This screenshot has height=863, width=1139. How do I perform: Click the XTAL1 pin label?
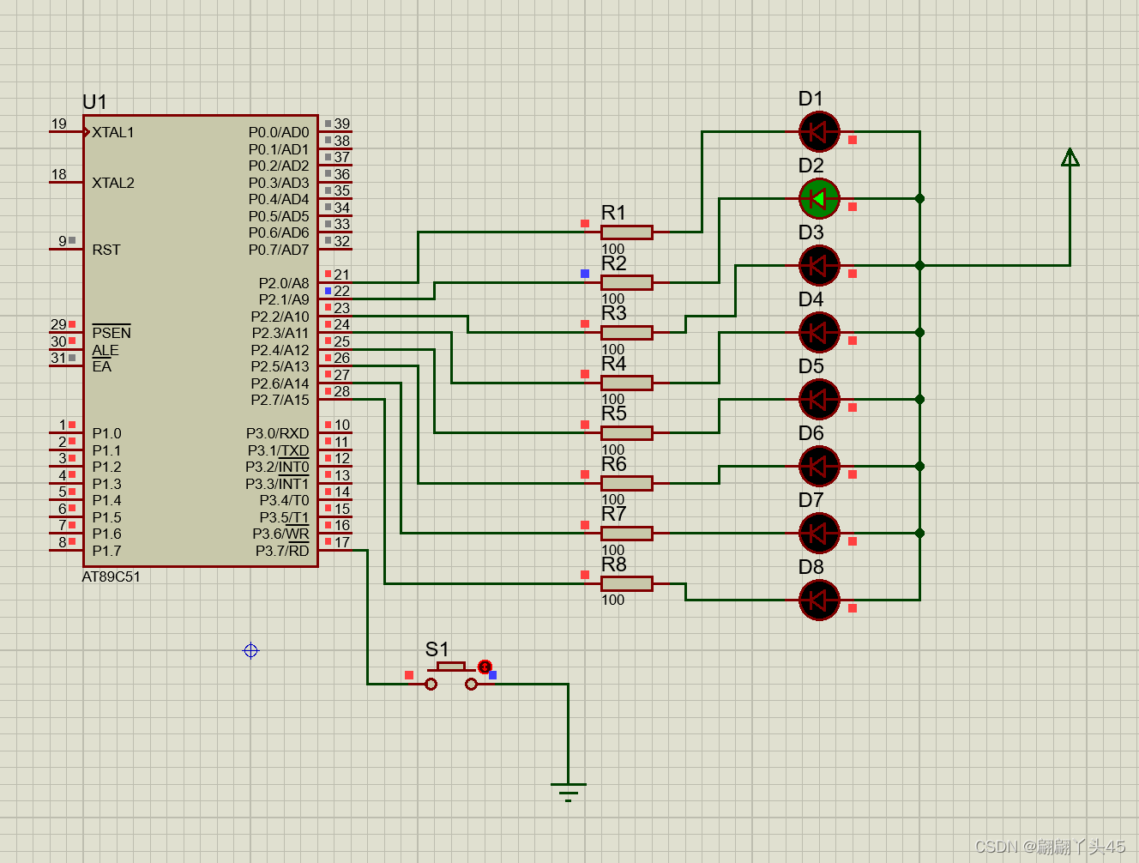click(113, 132)
